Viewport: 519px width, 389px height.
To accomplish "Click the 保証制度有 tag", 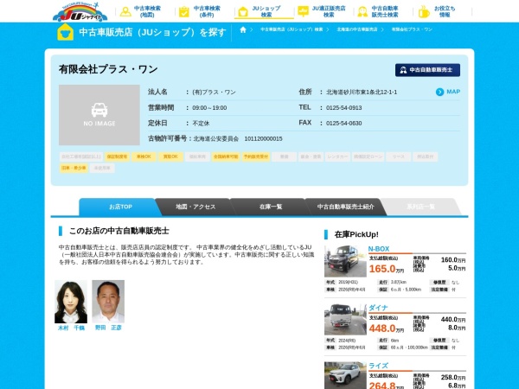I will pos(117,156).
